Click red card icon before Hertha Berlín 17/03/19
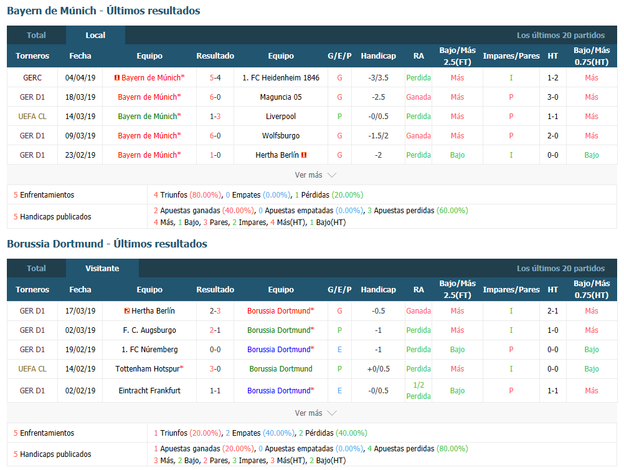The width and height of the screenshot is (624, 470). click(127, 310)
